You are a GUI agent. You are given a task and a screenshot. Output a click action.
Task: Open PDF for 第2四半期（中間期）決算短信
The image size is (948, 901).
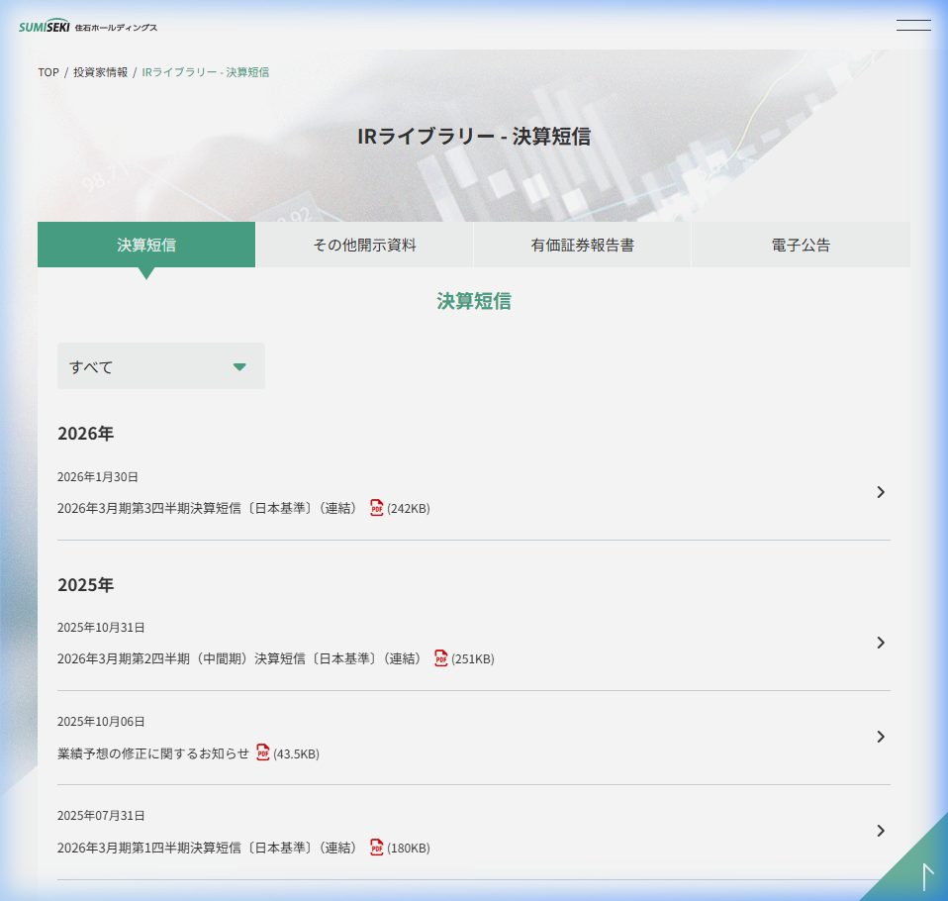441,658
